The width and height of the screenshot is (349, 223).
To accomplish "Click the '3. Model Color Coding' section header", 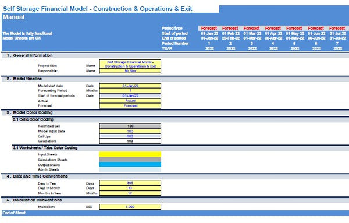I will [30, 112].
